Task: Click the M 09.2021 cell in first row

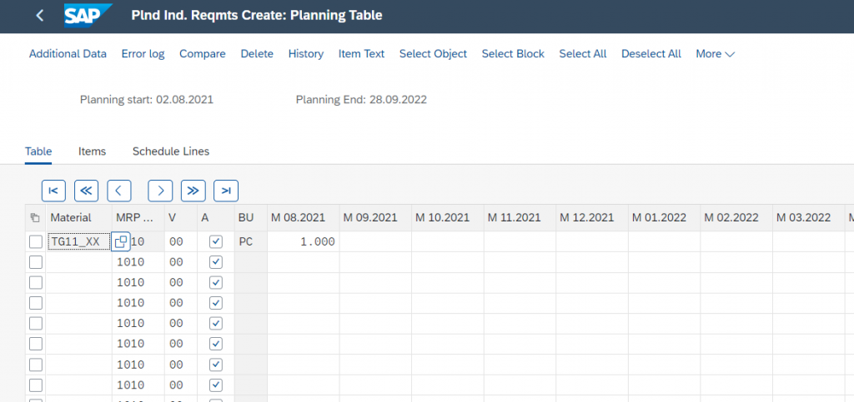Action: pos(375,242)
